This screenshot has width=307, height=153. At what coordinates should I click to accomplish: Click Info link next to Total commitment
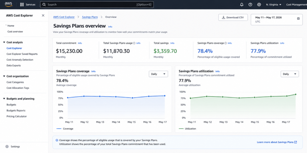point(80,43)
